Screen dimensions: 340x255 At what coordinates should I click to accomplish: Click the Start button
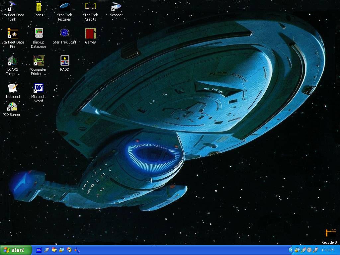16,250
